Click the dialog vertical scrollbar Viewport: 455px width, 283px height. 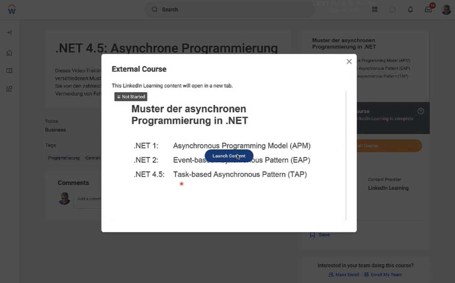tap(346, 156)
